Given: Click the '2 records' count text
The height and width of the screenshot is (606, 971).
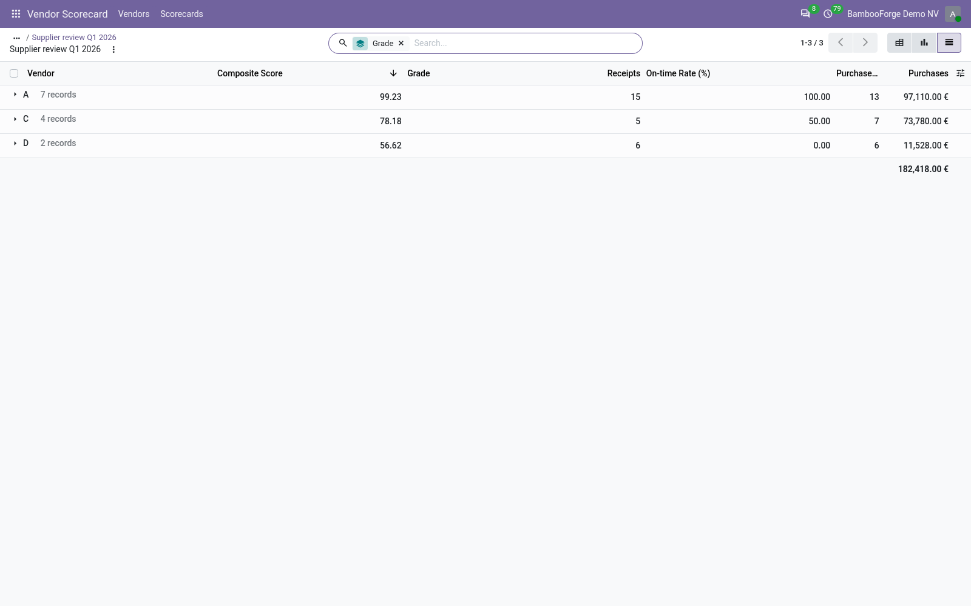Looking at the screenshot, I should (58, 143).
